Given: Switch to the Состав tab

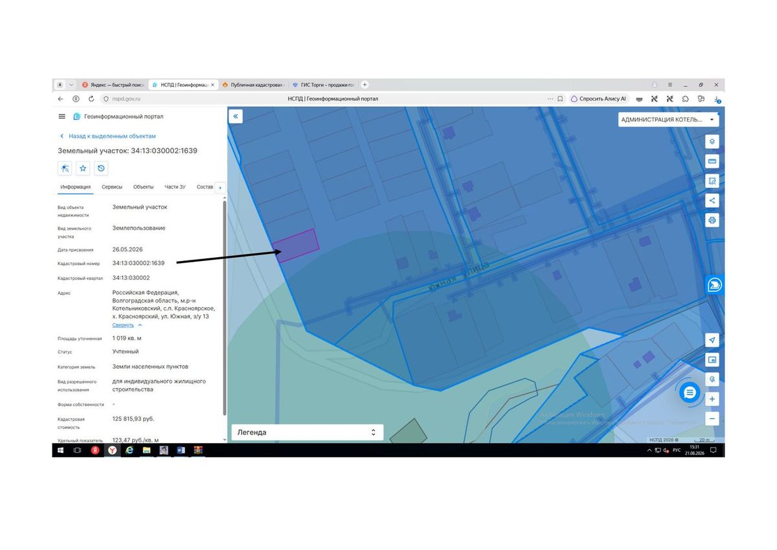Looking at the screenshot, I should pyautogui.click(x=205, y=187).
